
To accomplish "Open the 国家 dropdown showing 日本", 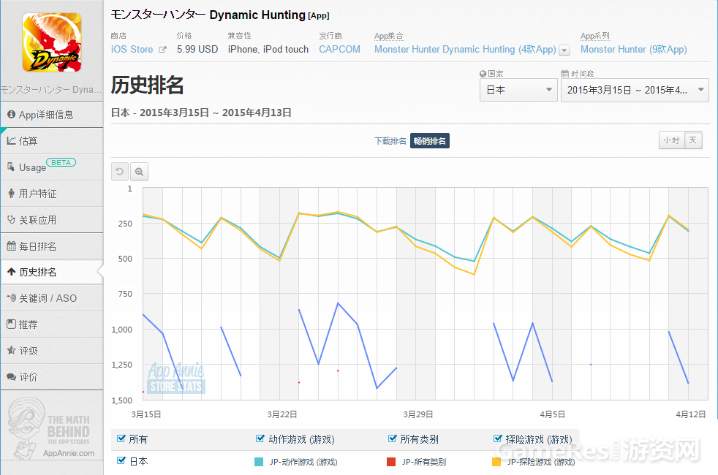I will point(518,90).
